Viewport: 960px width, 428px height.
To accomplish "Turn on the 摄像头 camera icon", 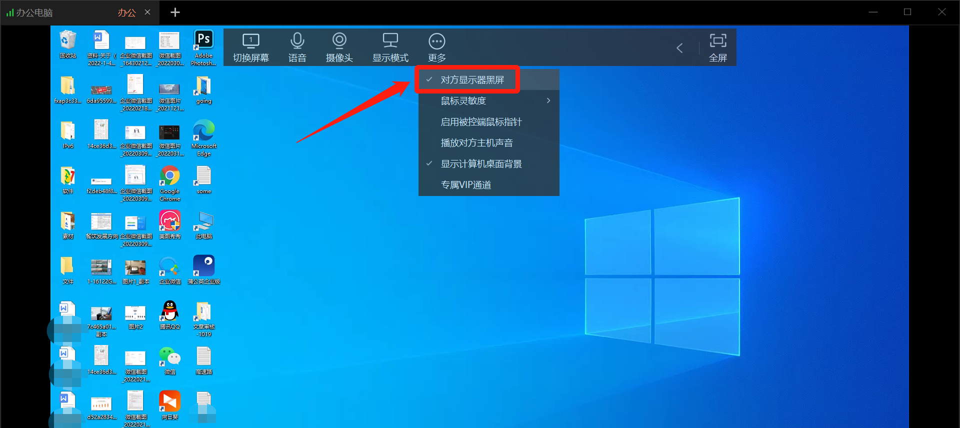I will tap(339, 47).
